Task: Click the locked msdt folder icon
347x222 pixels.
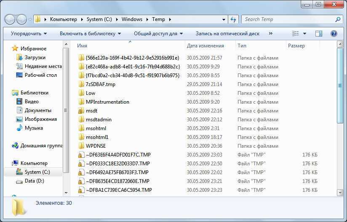Action: (x=81, y=111)
